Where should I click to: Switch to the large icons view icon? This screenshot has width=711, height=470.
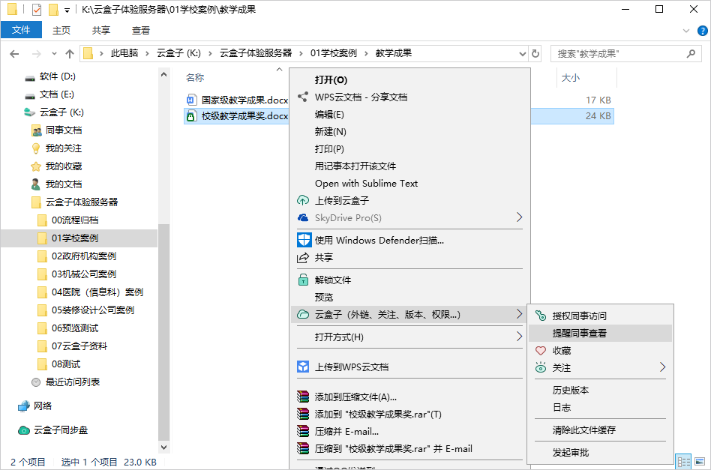(700, 462)
